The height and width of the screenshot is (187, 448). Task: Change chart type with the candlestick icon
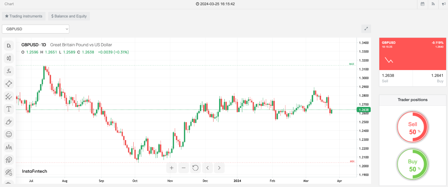pyautogui.click(x=9, y=58)
